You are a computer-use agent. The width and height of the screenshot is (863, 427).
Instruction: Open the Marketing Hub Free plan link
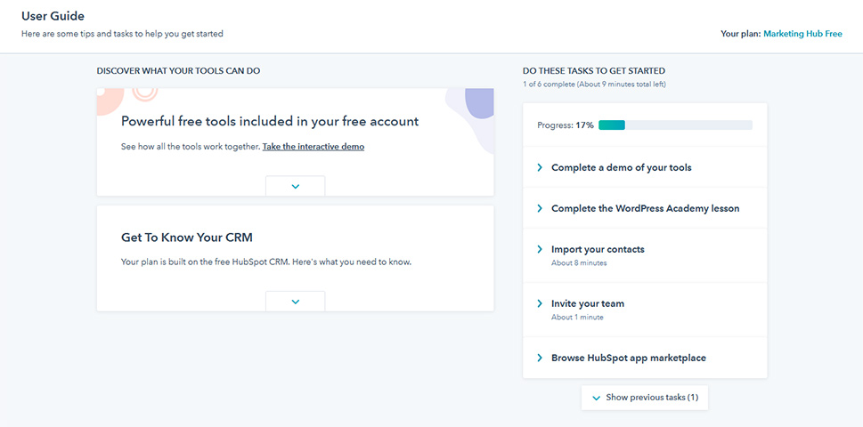click(802, 34)
